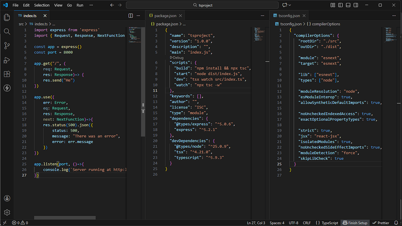Open the Selection menu

click(x=42, y=5)
